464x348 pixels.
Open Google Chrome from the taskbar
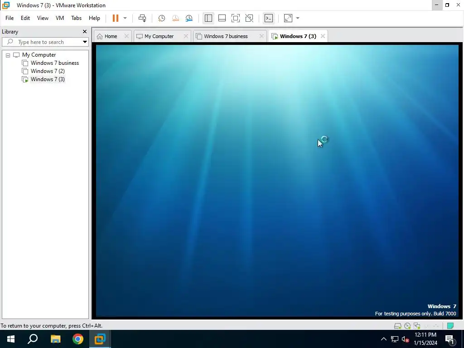78,339
